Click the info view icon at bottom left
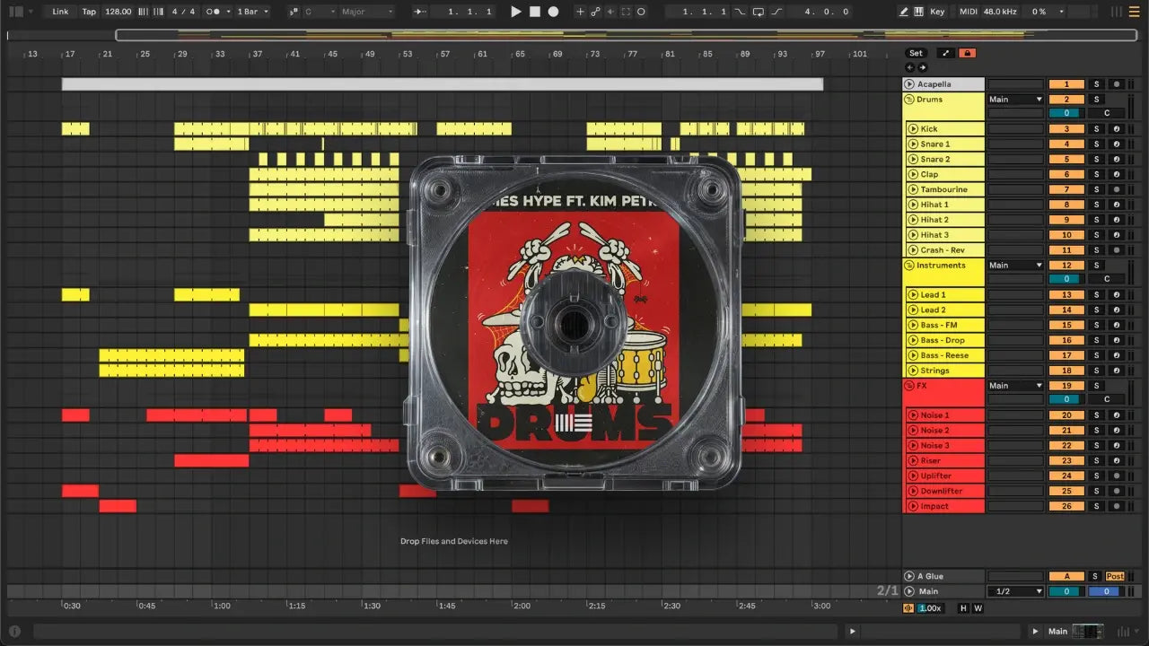The width and height of the screenshot is (1149, 646). [x=15, y=631]
